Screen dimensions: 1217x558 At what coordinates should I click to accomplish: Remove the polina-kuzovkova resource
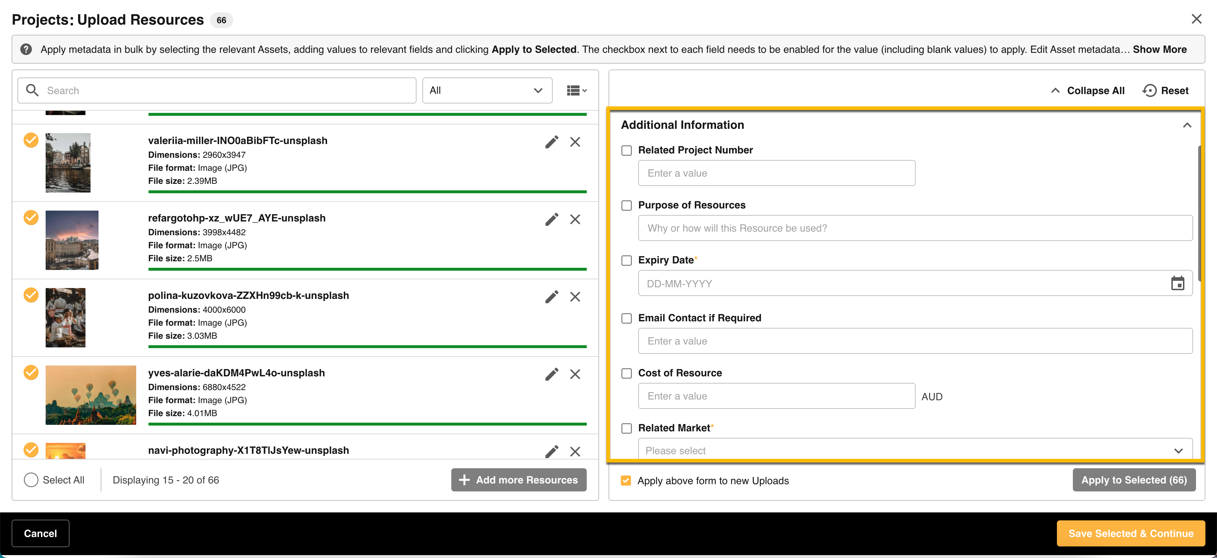574,297
